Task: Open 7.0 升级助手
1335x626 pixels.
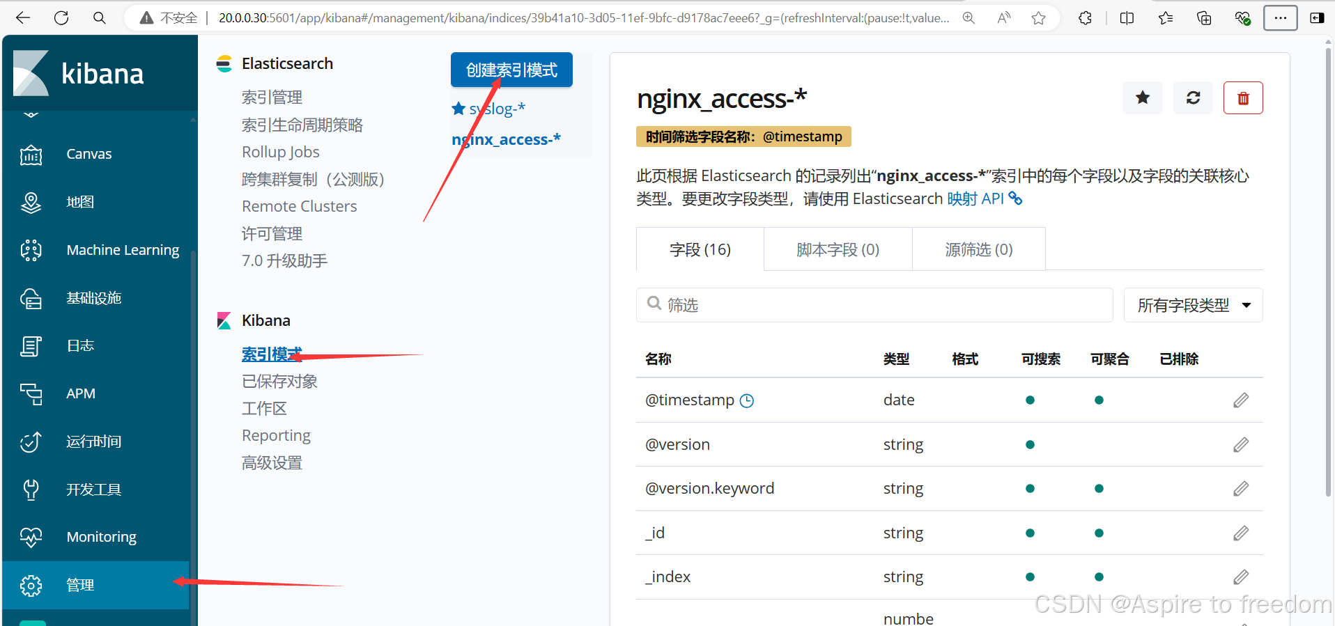Action: tap(284, 261)
